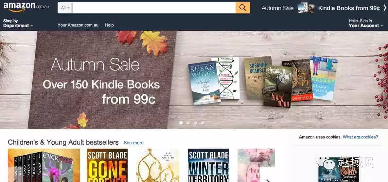The width and height of the screenshot is (388, 182).
Task: Click the Blood Moon book cover in banner
Action: coord(278,87)
